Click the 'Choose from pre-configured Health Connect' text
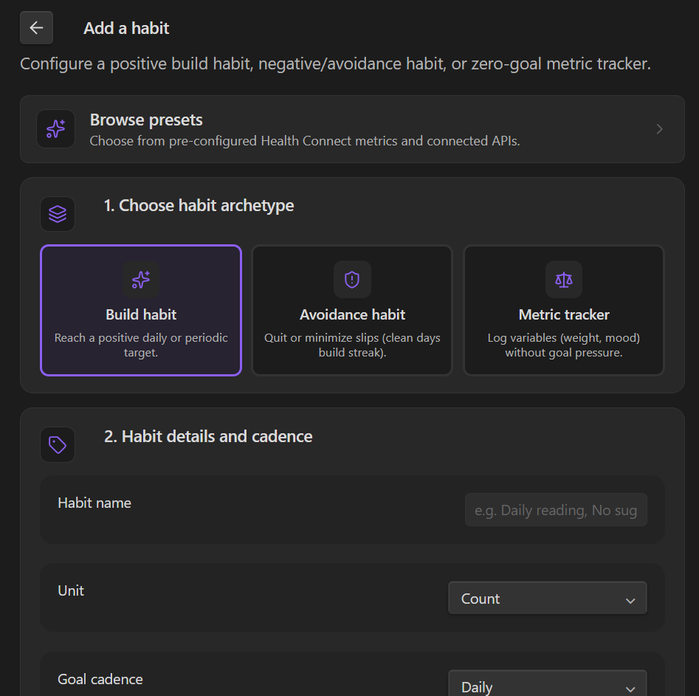This screenshot has width=699, height=696. tap(305, 141)
